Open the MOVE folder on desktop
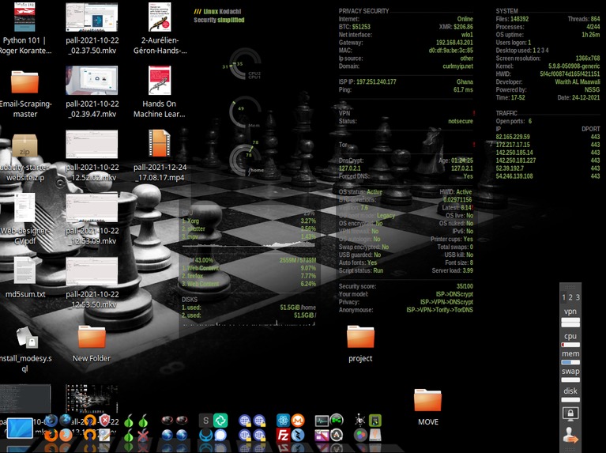 coord(427,401)
